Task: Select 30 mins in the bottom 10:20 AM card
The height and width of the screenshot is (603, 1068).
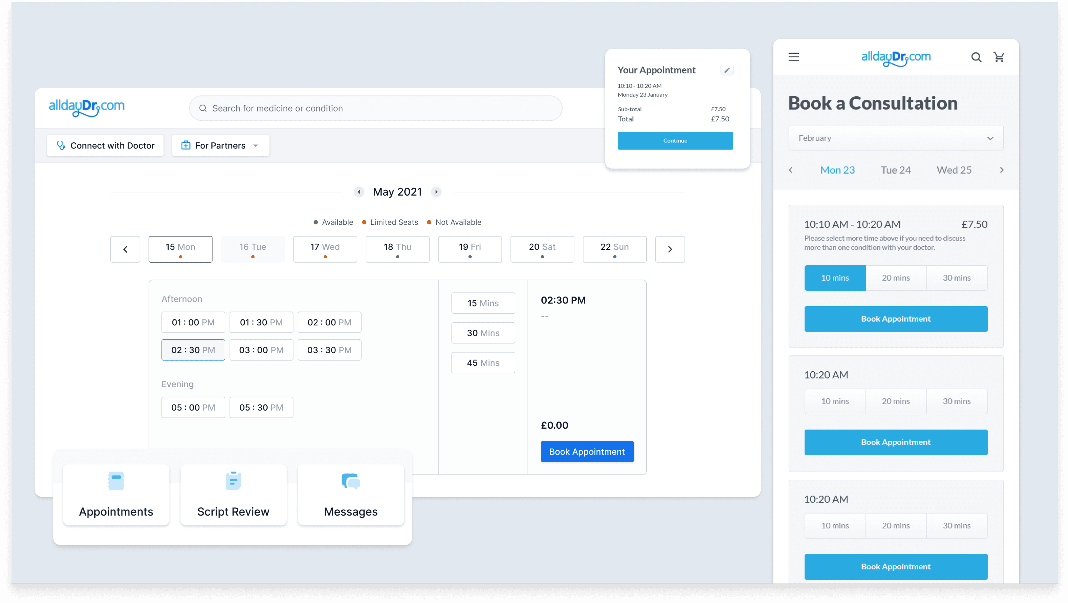Action: click(x=957, y=525)
